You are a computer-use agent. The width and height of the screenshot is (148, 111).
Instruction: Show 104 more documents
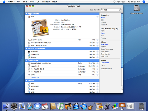tap(35, 78)
